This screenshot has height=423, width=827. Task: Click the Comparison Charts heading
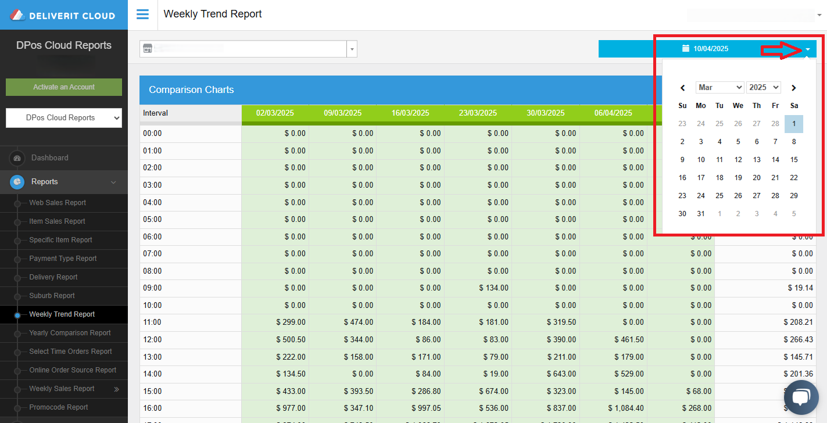click(x=191, y=90)
